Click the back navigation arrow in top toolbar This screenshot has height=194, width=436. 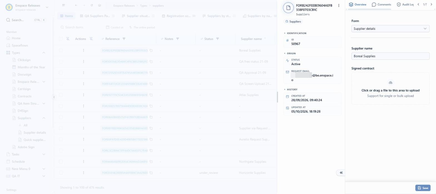click(76, 5)
